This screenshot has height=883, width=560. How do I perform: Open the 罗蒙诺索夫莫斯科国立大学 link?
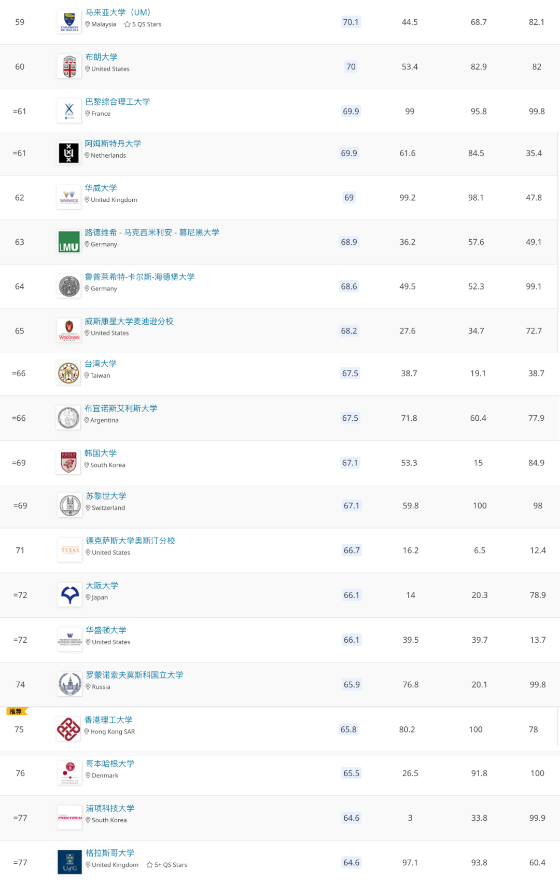coord(134,675)
